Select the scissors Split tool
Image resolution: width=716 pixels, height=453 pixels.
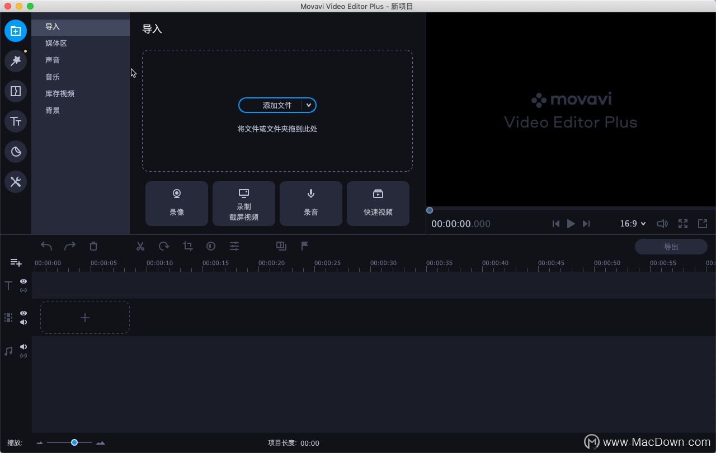tap(140, 246)
